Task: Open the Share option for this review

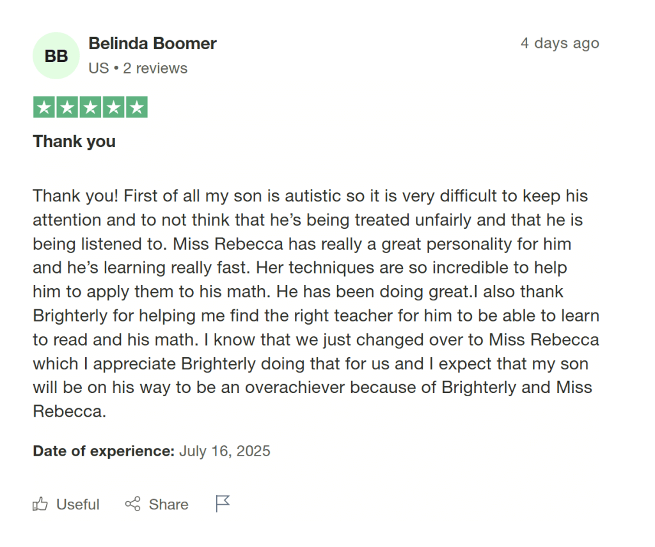Action: click(157, 504)
